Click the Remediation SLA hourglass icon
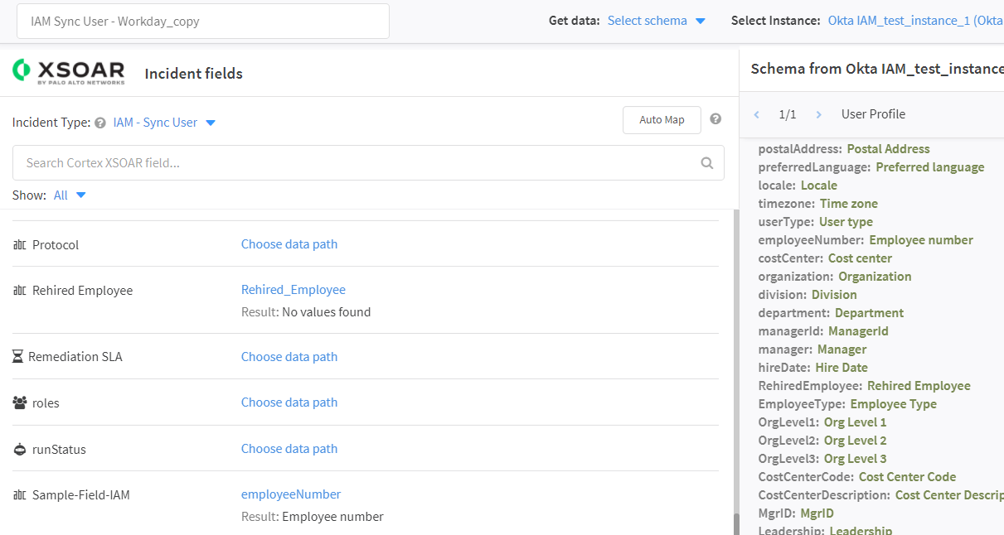1004x535 pixels. coord(18,357)
